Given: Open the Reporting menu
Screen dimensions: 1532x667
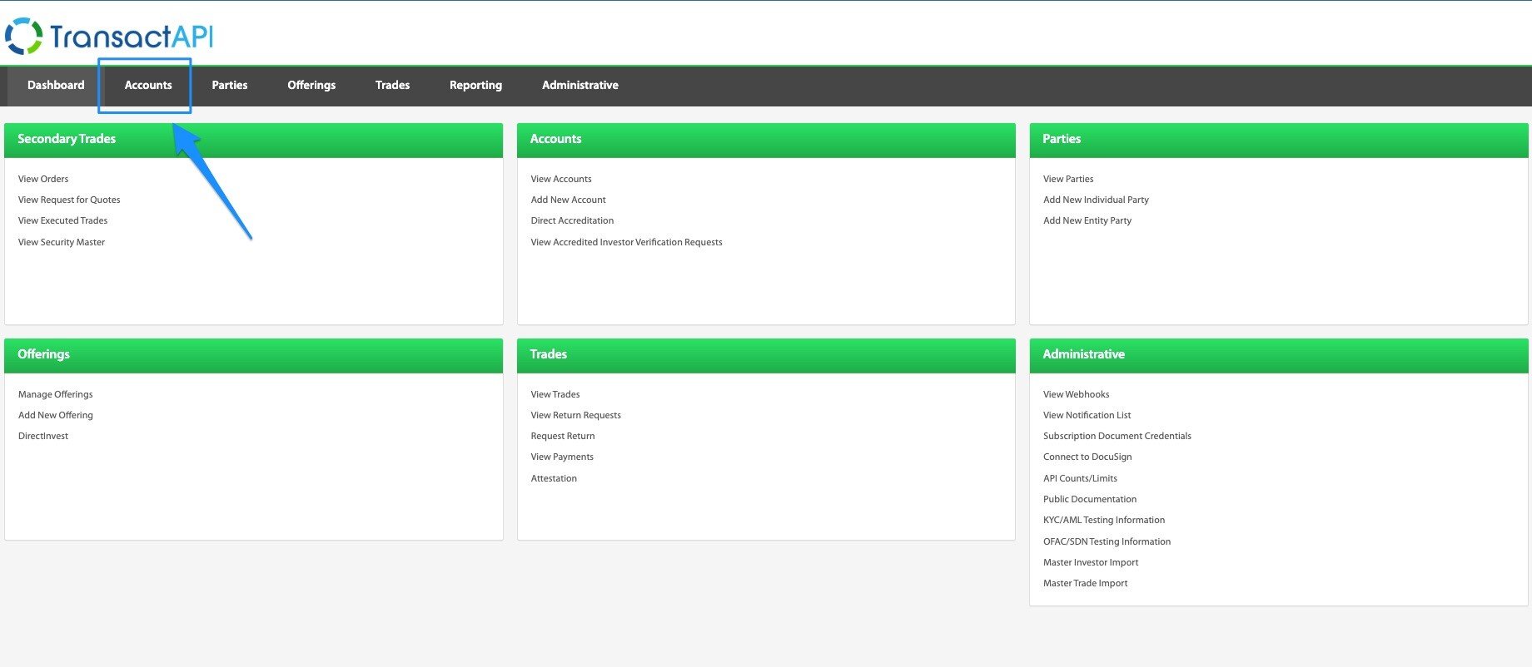Looking at the screenshot, I should (x=475, y=85).
